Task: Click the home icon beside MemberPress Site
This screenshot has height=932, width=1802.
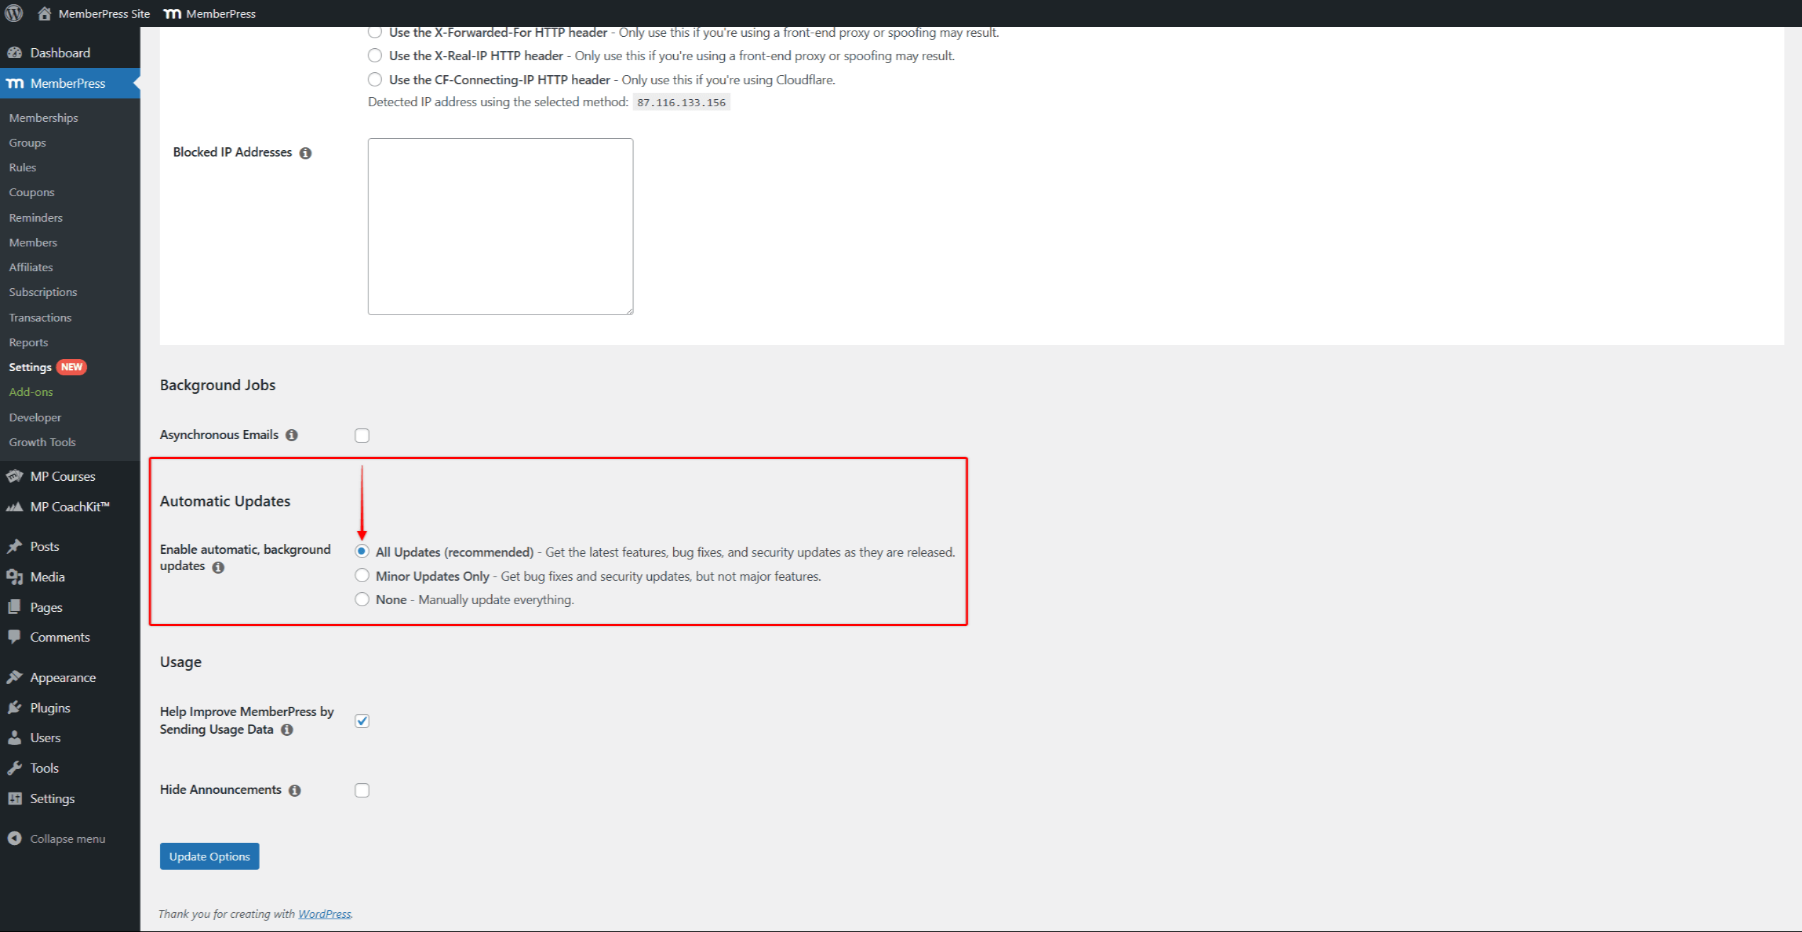Action: 44,13
